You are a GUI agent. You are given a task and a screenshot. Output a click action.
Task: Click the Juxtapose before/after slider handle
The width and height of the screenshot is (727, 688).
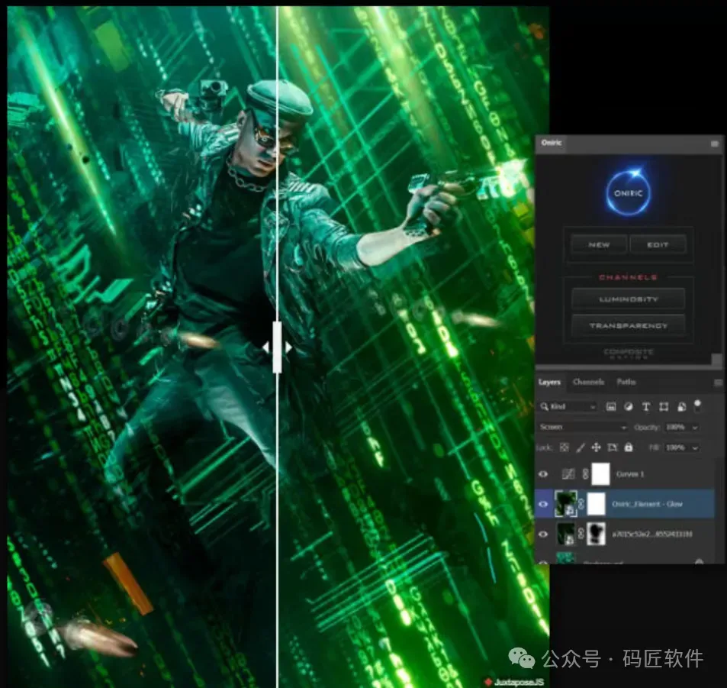tap(277, 347)
